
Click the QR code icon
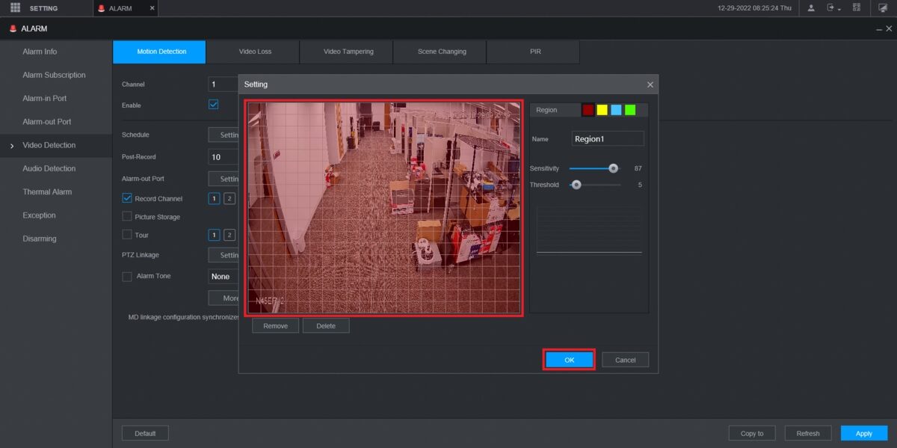[857, 8]
